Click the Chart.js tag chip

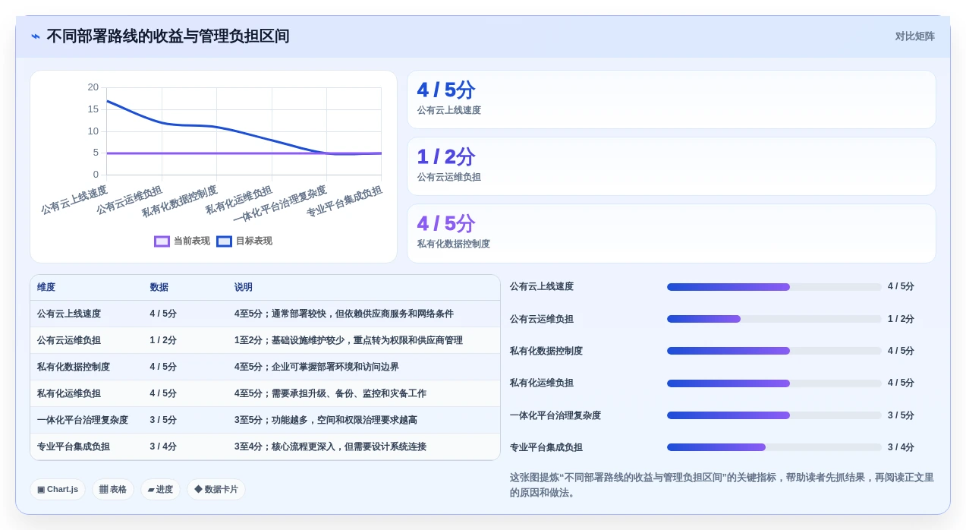point(58,489)
